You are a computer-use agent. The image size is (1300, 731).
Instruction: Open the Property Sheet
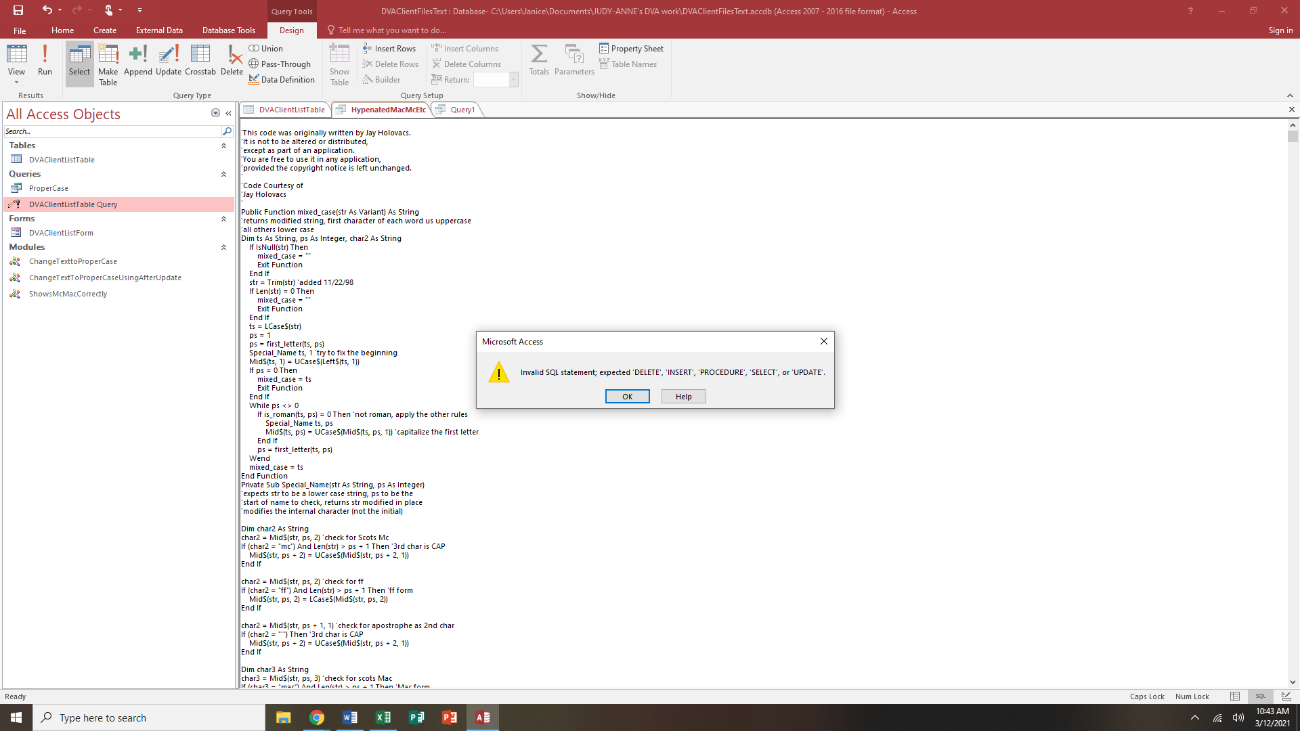631,49
